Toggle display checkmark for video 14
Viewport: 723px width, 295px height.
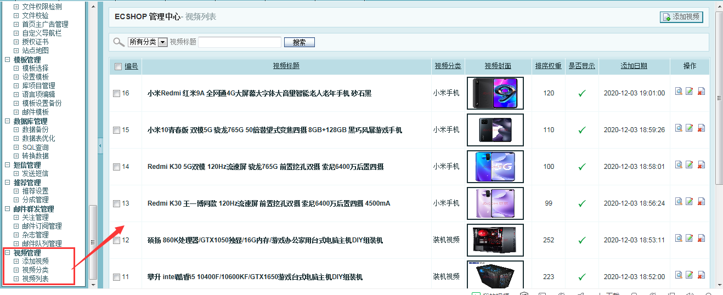(x=582, y=167)
